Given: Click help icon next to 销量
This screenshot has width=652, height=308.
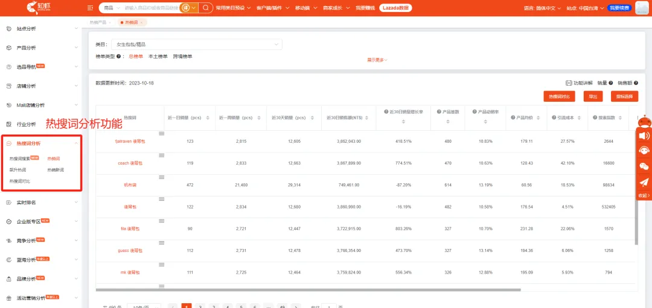Looking at the screenshot, I should pyautogui.click(x=611, y=83).
